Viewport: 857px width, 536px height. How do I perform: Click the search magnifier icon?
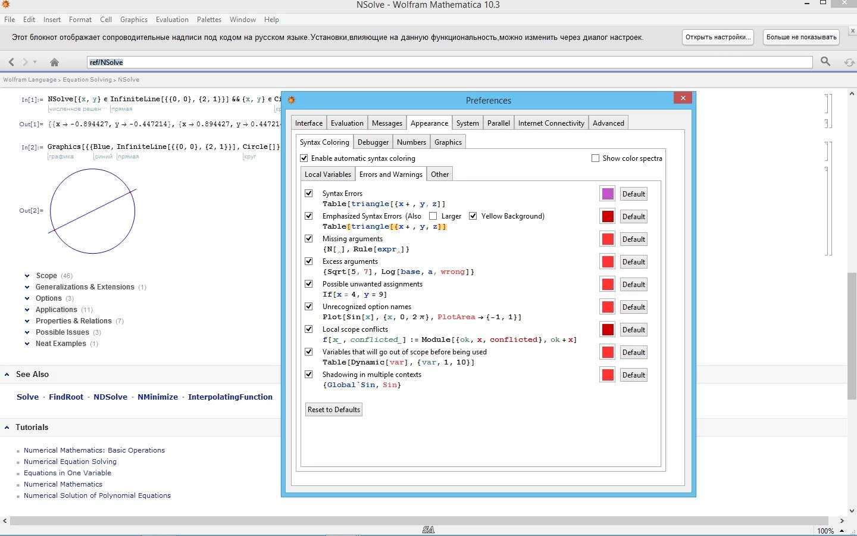coord(825,61)
